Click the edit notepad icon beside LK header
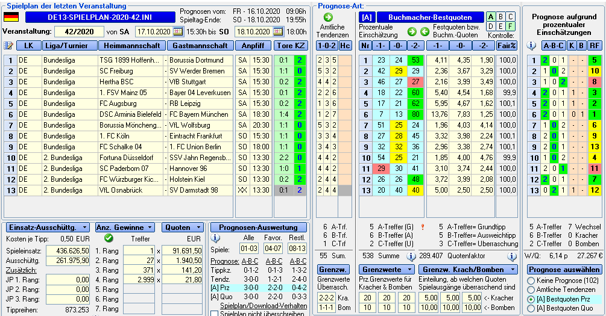 pos(8,46)
